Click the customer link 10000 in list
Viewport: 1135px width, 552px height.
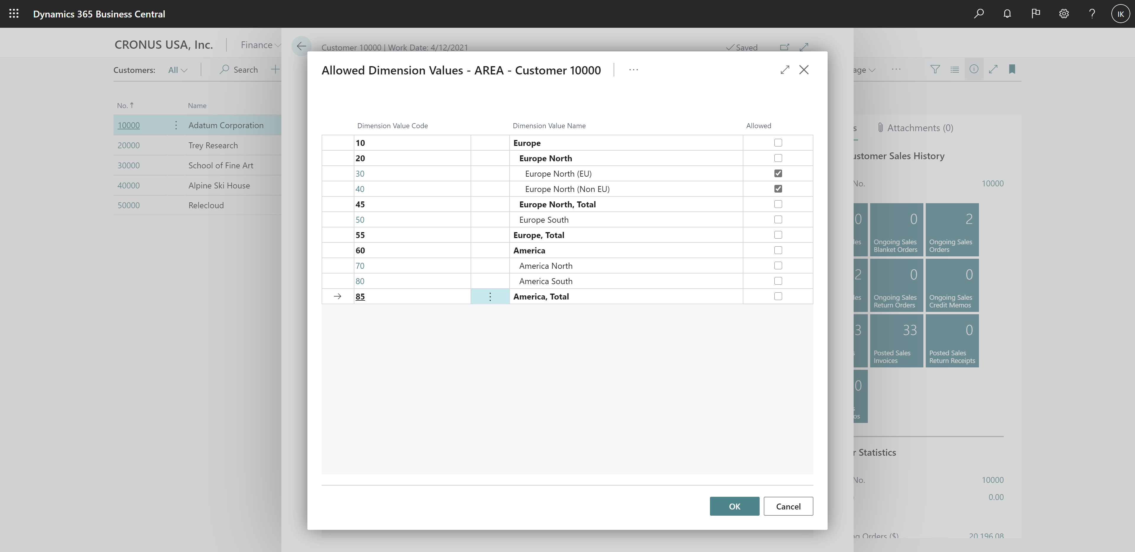click(129, 124)
